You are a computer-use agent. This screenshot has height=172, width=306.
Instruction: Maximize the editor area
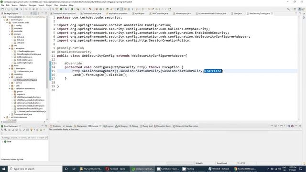tap(300, 13)
